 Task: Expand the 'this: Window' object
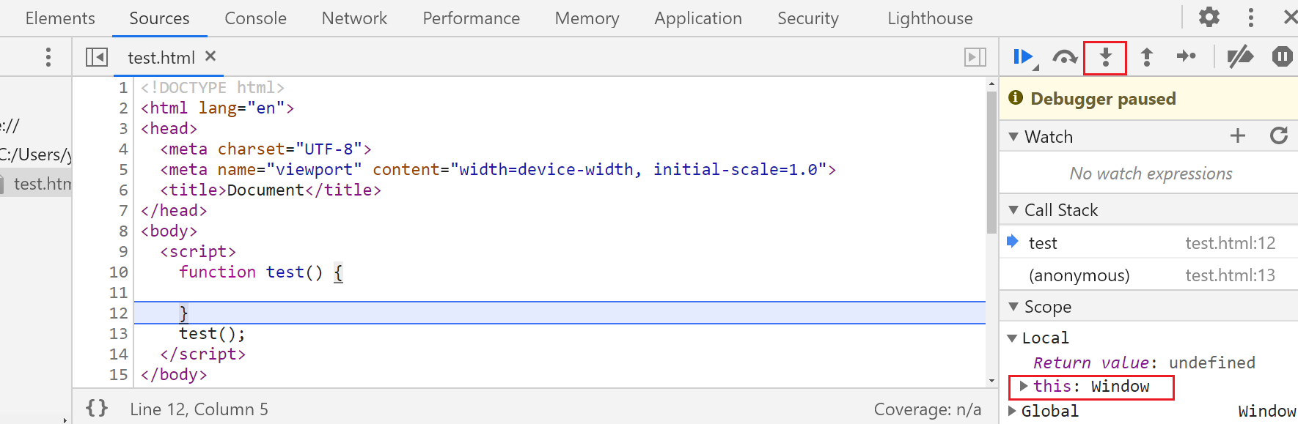coord(1024,386)
